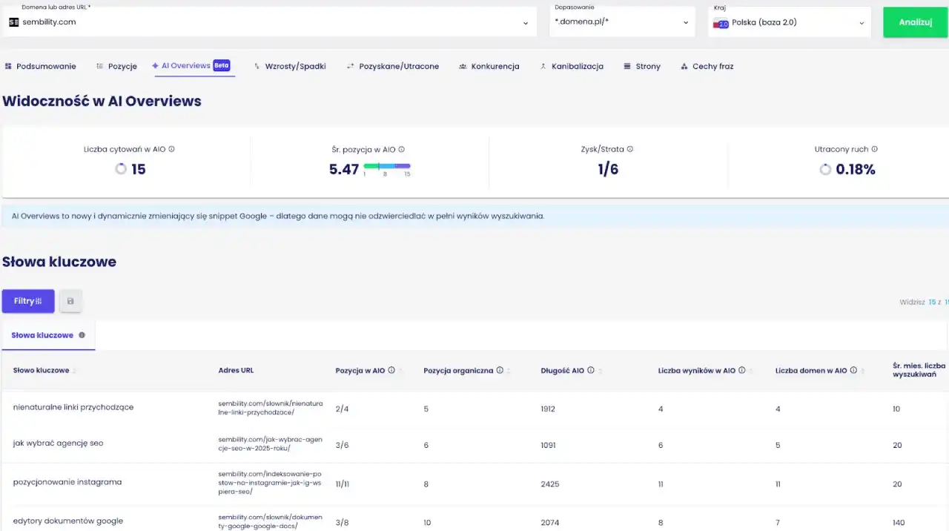The image size is (949, 531).
Task: Click the info icon on Słowa kluczowe tab
Action: click(82, 335)
